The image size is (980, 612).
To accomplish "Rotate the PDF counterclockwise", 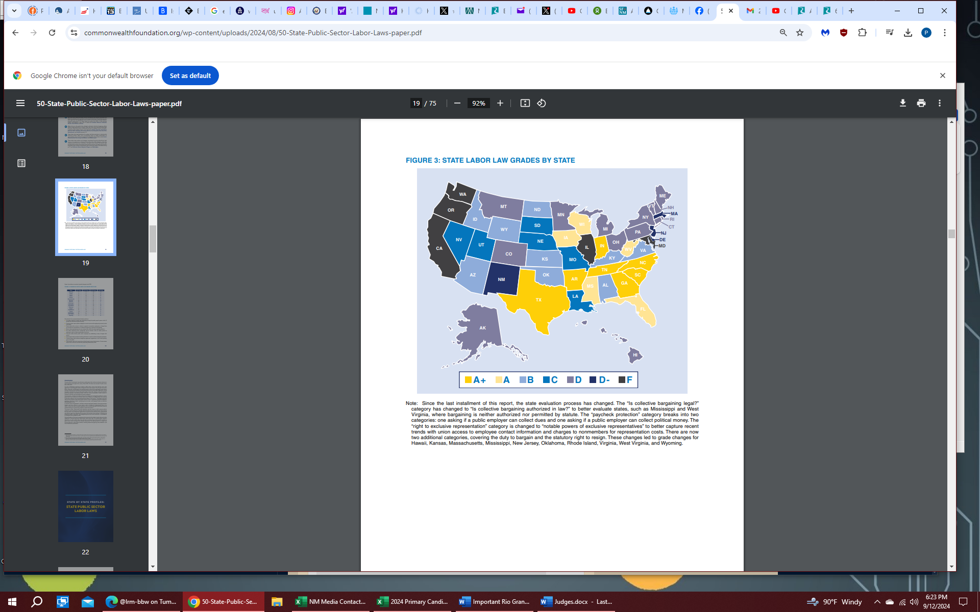I will click(x=542, y=103).
